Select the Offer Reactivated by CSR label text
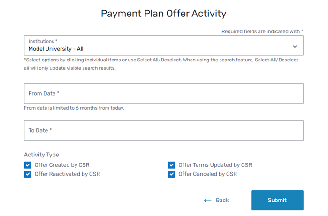The image size is (328, 216). (67, 174)
